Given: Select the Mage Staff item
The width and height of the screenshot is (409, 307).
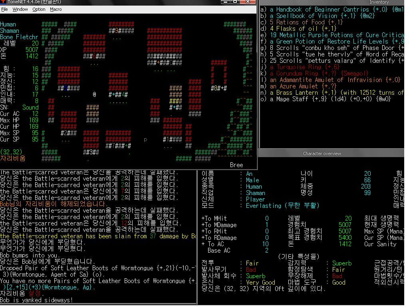Looking at the screenshot, I should [326, 99].
